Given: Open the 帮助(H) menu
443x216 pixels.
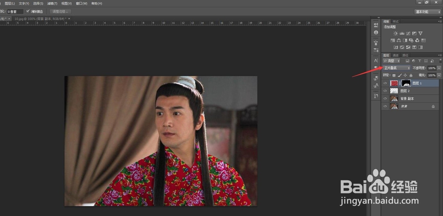Looking at the screenshot, I should click(97, 4).
